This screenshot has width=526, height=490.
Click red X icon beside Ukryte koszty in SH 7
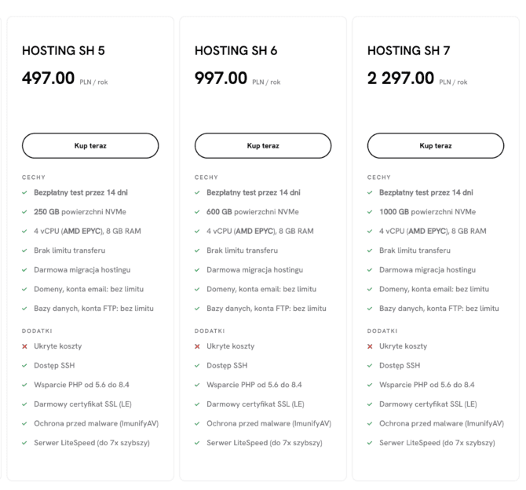click(x=371, y=346)
